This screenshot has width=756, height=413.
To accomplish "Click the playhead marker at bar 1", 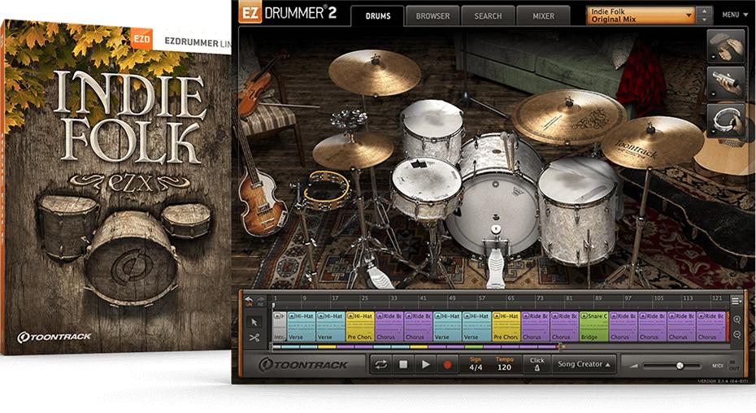I will [273, 306].
